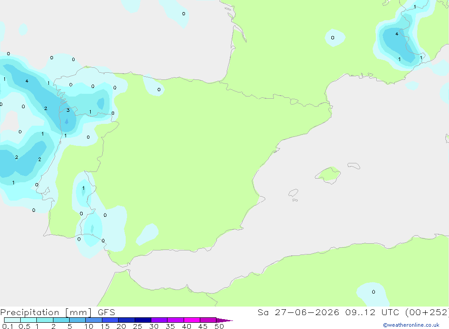The width and height of the screenshot is (449, 329).
Task: Click the legend value '35'
Action: point(170,326)
